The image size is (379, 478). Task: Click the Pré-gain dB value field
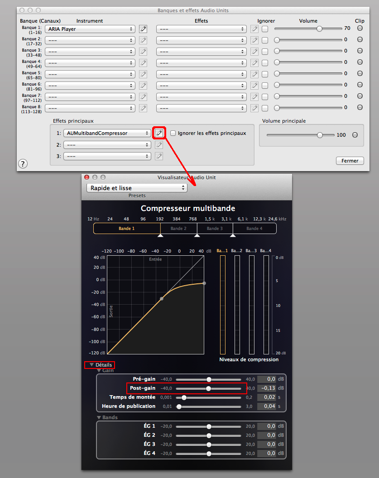click(x=266, y=379)
